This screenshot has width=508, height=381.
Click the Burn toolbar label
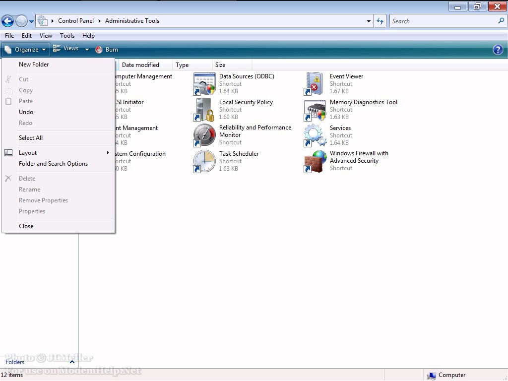coord(112,50)
